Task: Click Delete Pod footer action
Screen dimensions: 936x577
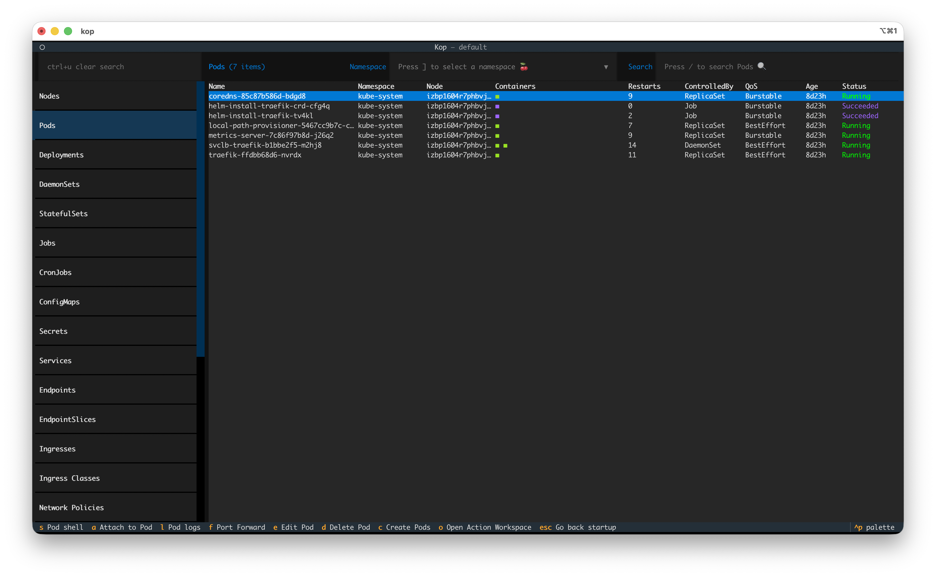Action: (346, 527)
